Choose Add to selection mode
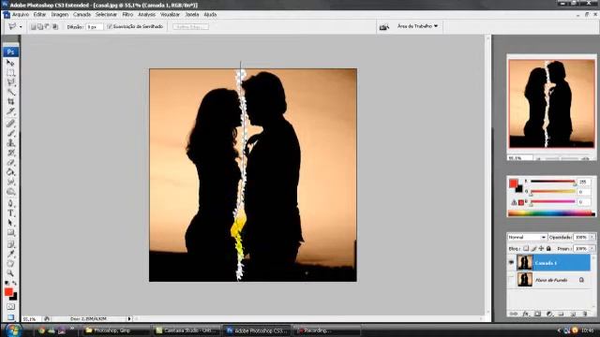600x337 pixels. (x=40, y=27)
